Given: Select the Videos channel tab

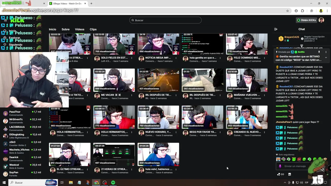Looking at the screenshot, I should (80, 29).
